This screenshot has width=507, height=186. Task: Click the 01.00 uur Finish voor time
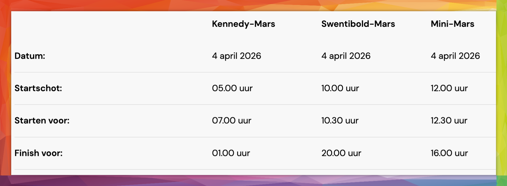pyautogui.click(x=231, y=153)
